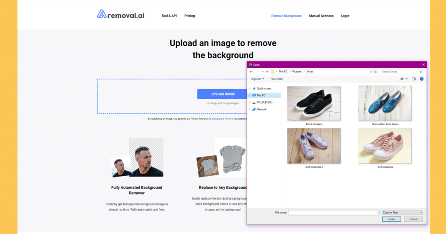The height and width of the screenshot is (234, 446).
Task: Refresh the Shoes folder view
Action: (x=375, y=72)
